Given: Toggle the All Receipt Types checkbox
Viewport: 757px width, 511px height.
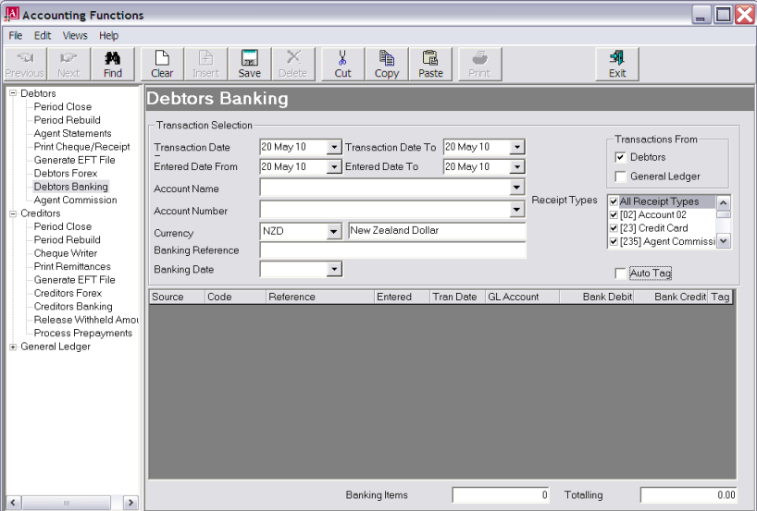Looking at the screenshot, I should point(614,201).
